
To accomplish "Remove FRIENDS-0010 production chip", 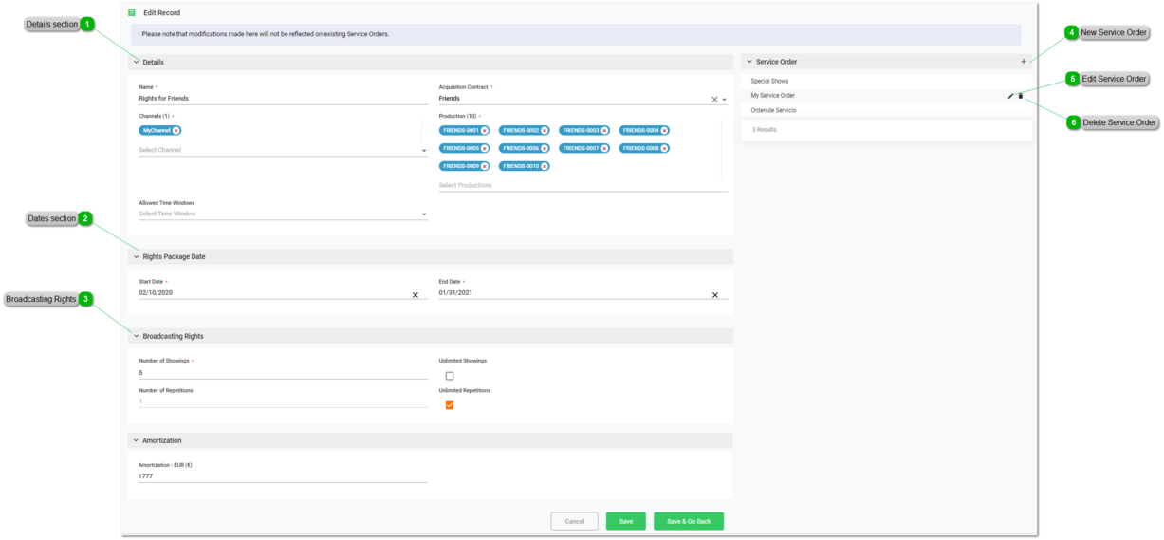I will pyautogui.click(x=545, y=166).
